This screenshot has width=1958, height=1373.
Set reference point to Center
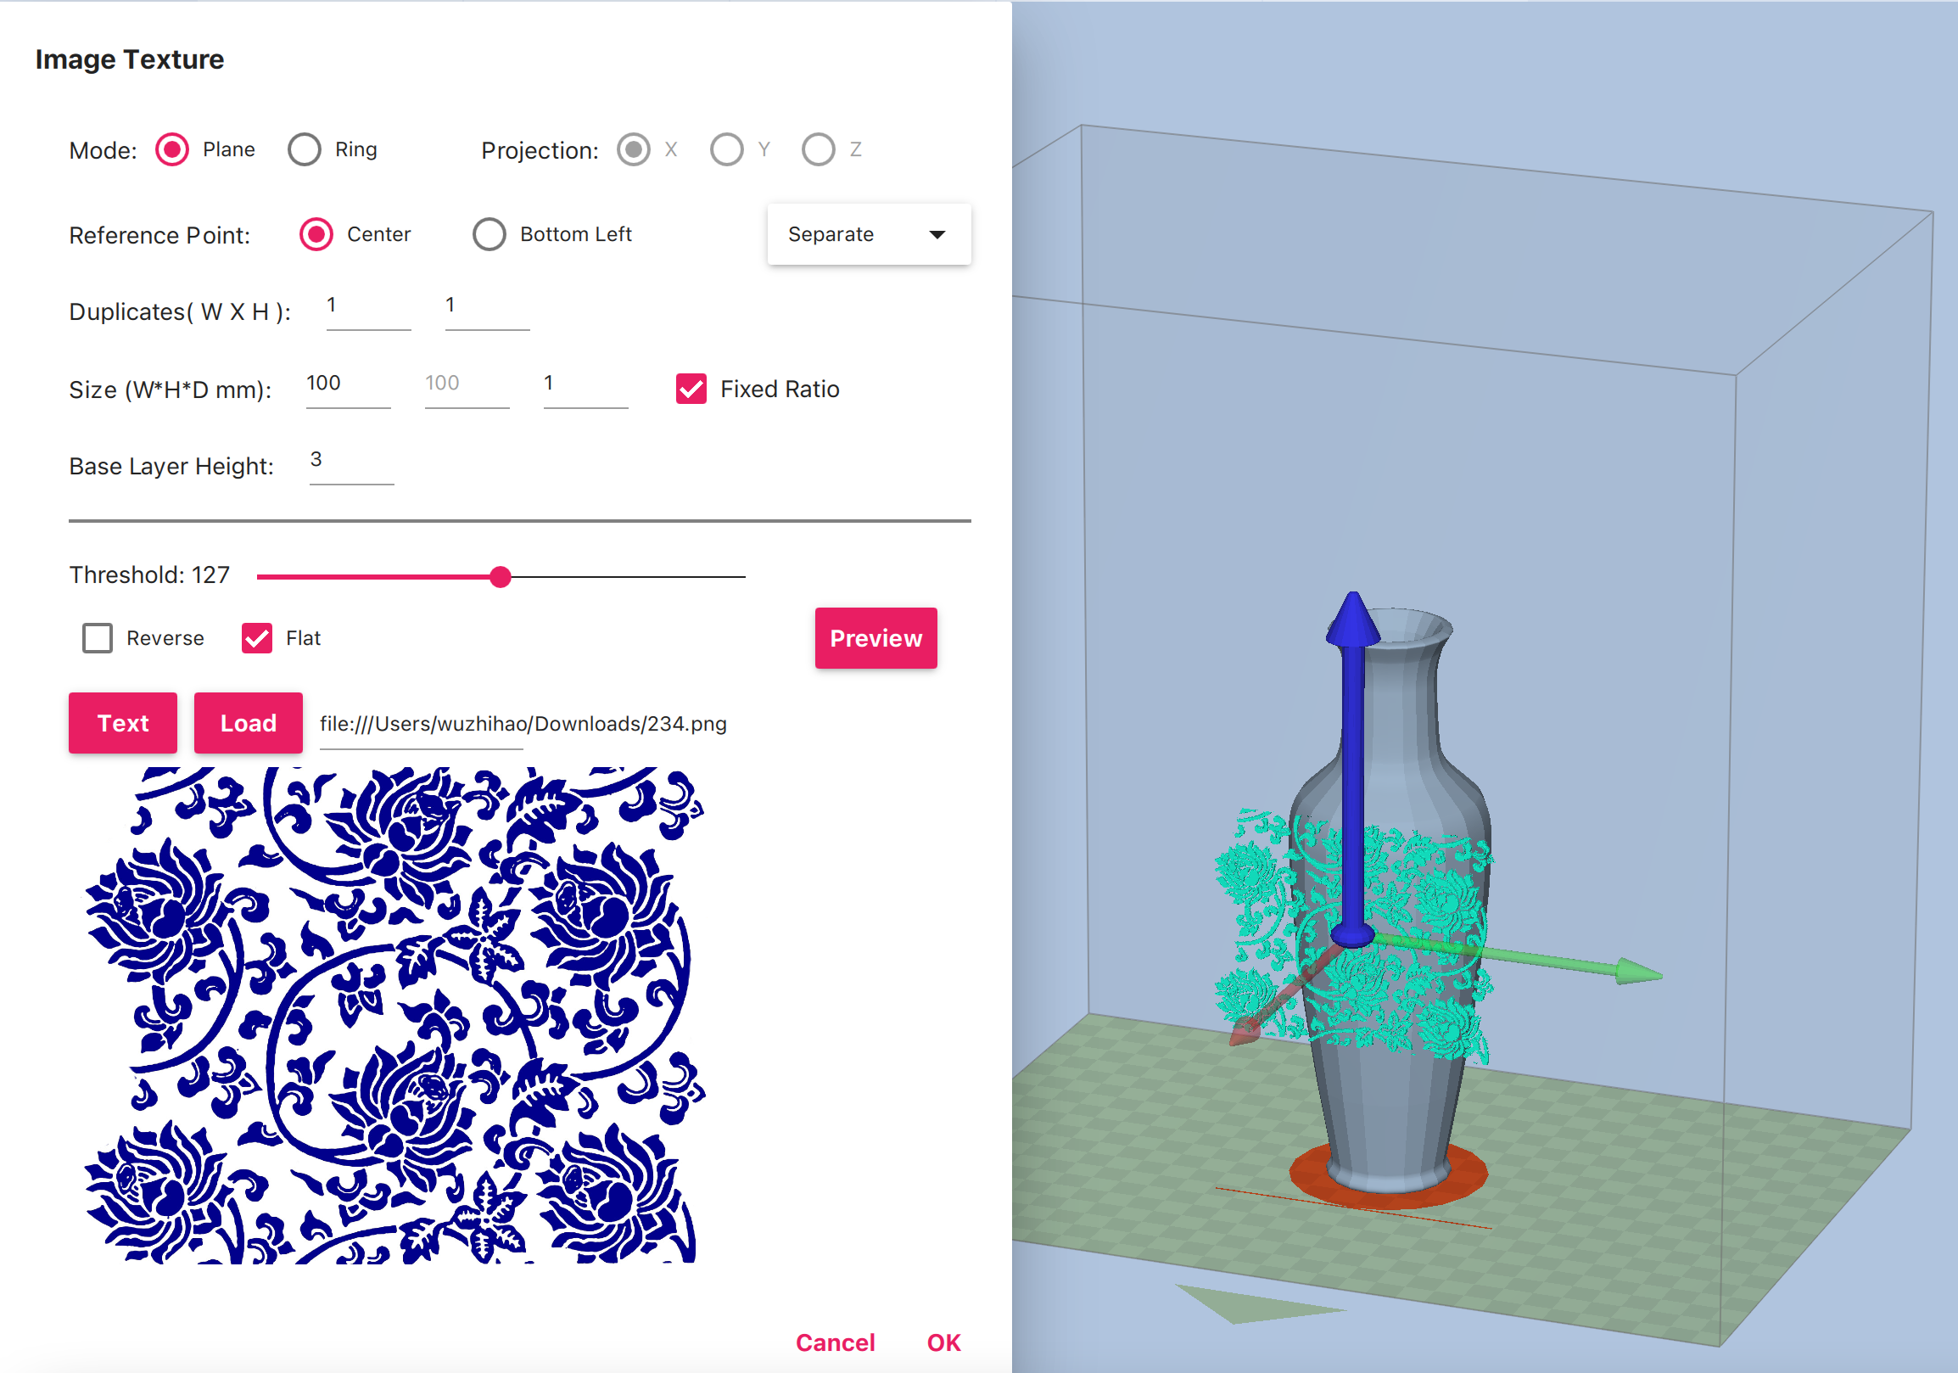316,234
